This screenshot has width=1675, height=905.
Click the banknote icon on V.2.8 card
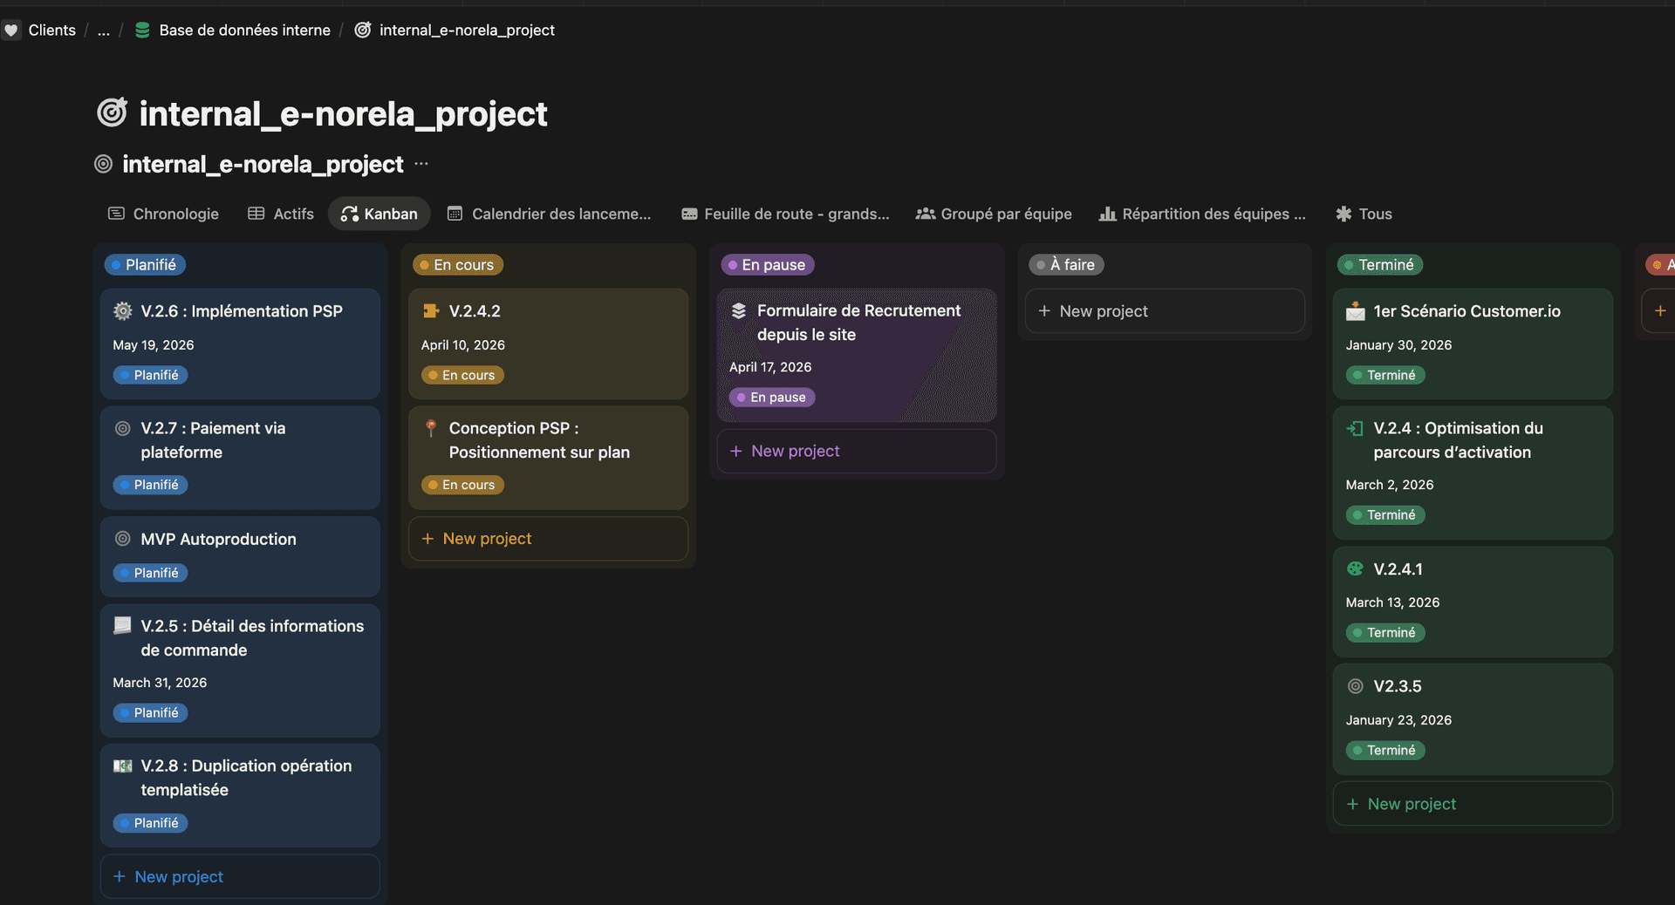coord(123,766)
